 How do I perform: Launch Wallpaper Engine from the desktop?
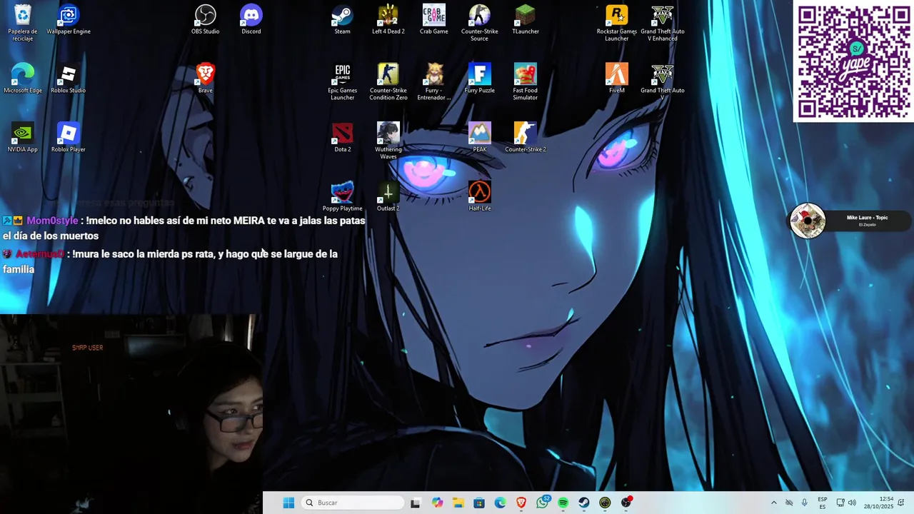pyautogui.click(x=69, y=20)
